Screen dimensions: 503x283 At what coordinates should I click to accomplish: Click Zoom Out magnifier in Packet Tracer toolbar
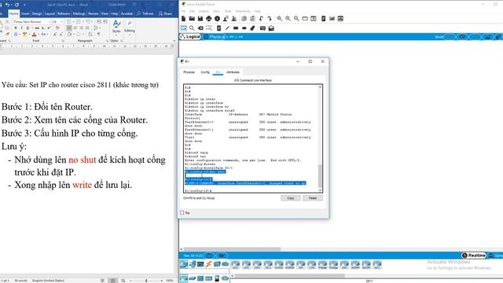pyautogui.click(x=296, y=19)
